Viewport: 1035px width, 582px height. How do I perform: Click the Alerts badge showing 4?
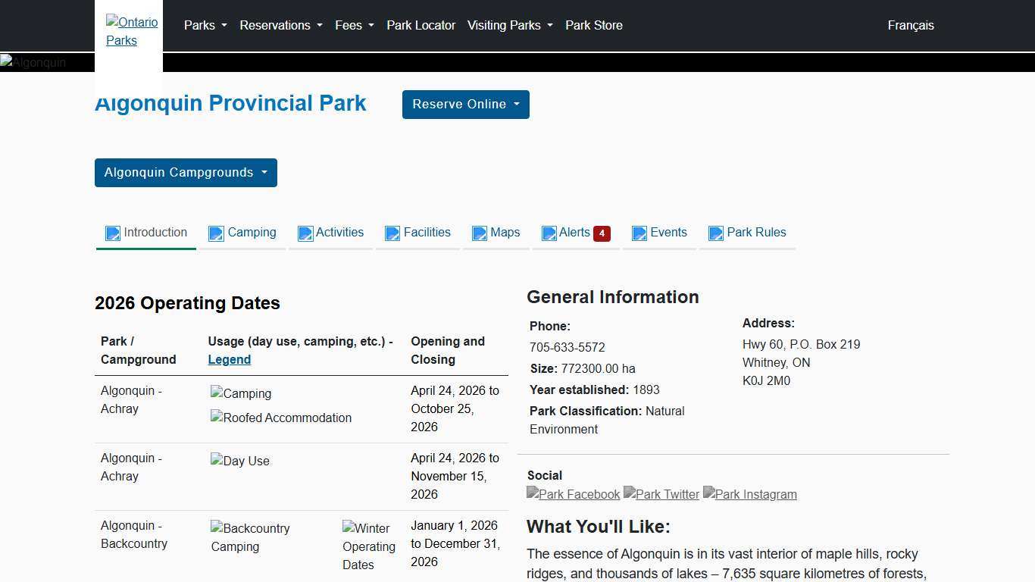tap(602, 233)
